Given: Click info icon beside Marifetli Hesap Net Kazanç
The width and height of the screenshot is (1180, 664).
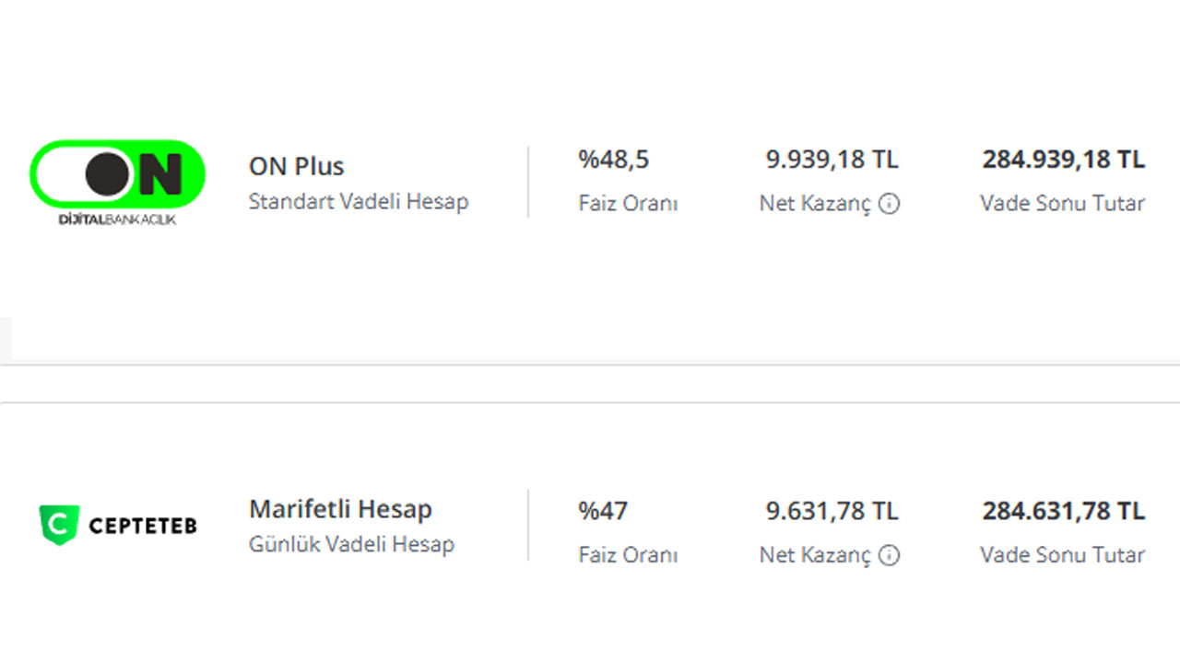Looking at the screenshot, I should [x=889, y=555].
